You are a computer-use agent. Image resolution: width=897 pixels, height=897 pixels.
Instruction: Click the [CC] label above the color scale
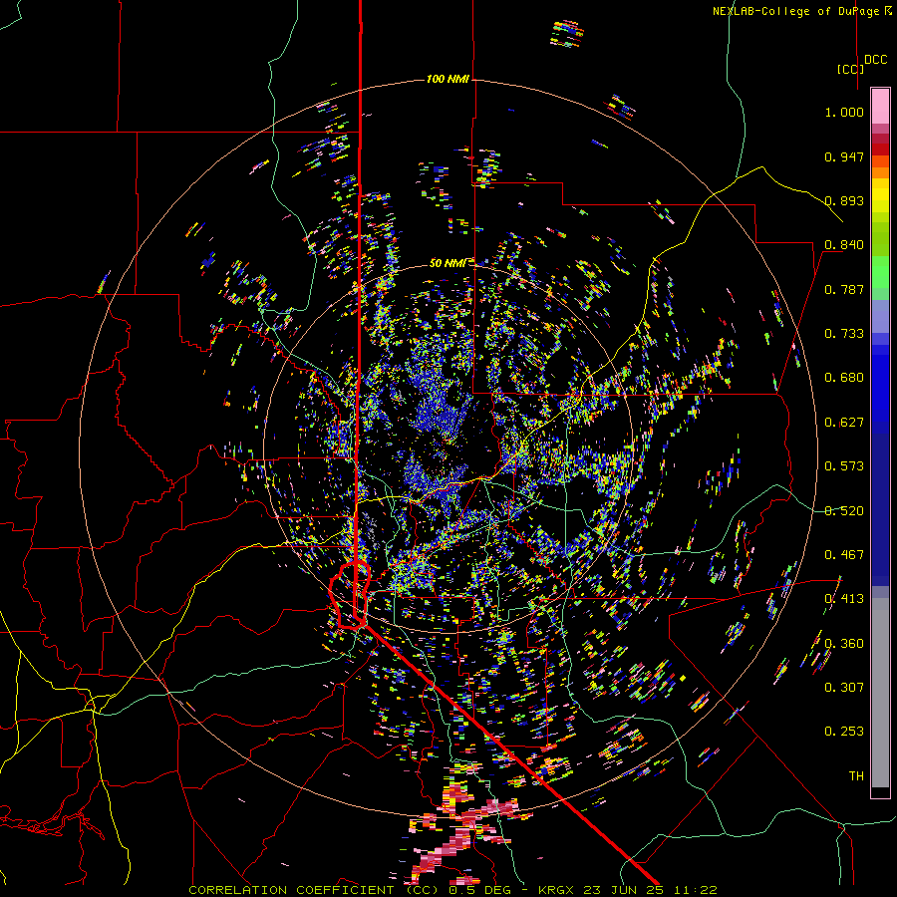point(850,69)
